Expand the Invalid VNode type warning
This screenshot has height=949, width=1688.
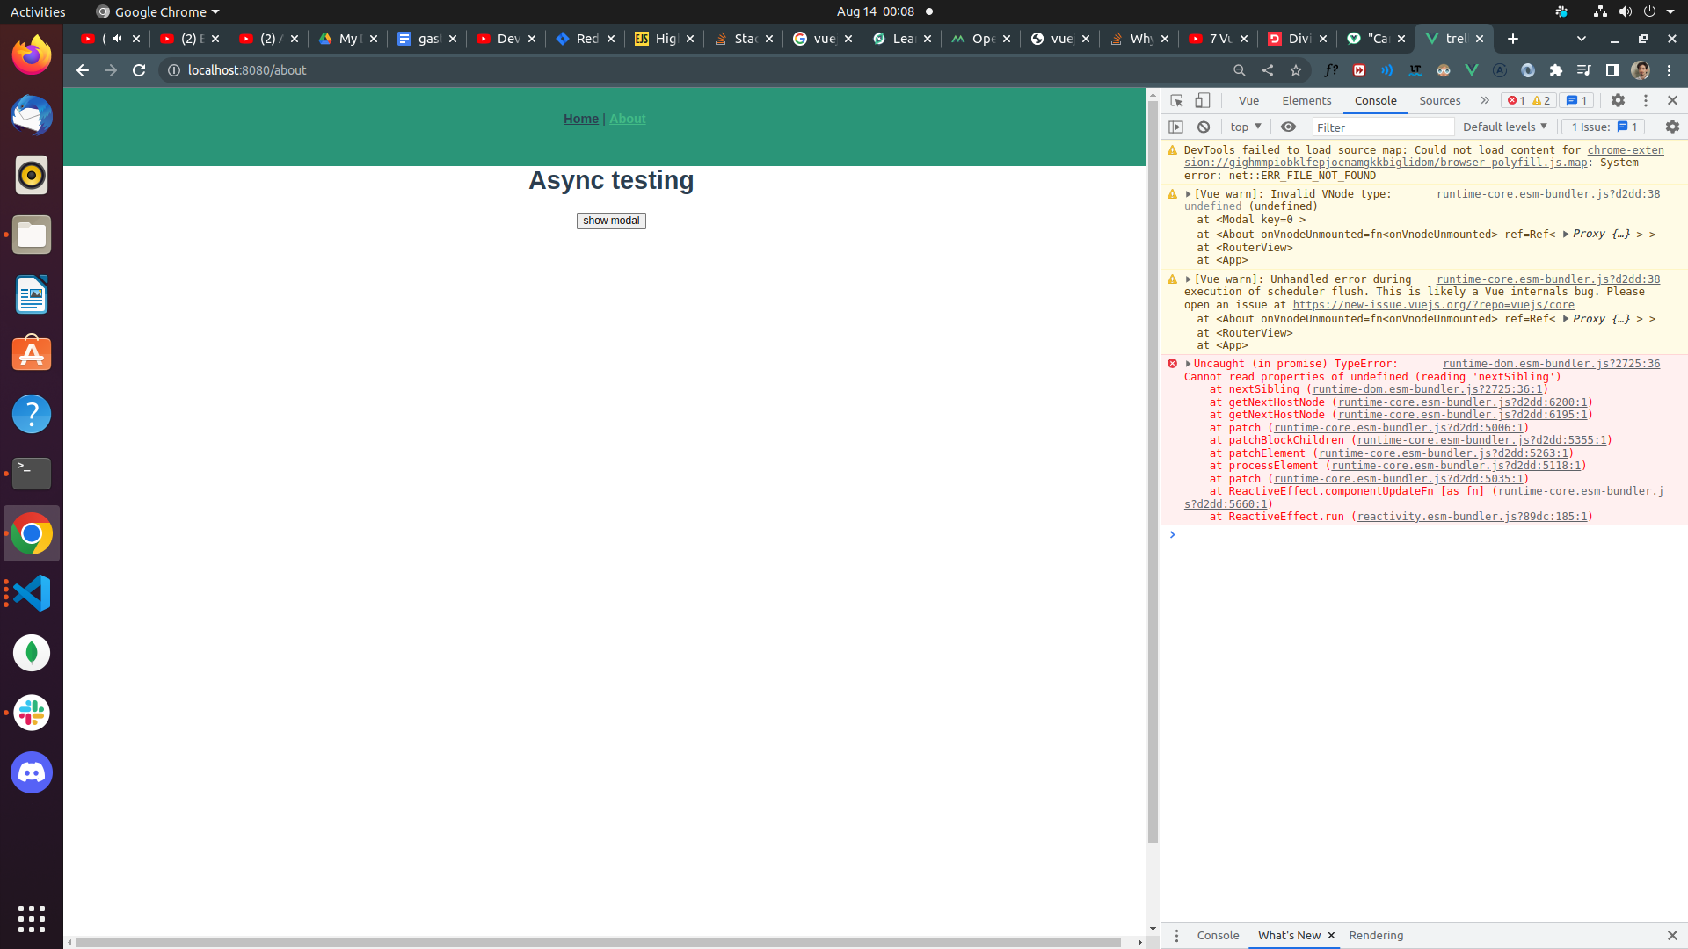pyautogui.click(x=1188, y=194)
